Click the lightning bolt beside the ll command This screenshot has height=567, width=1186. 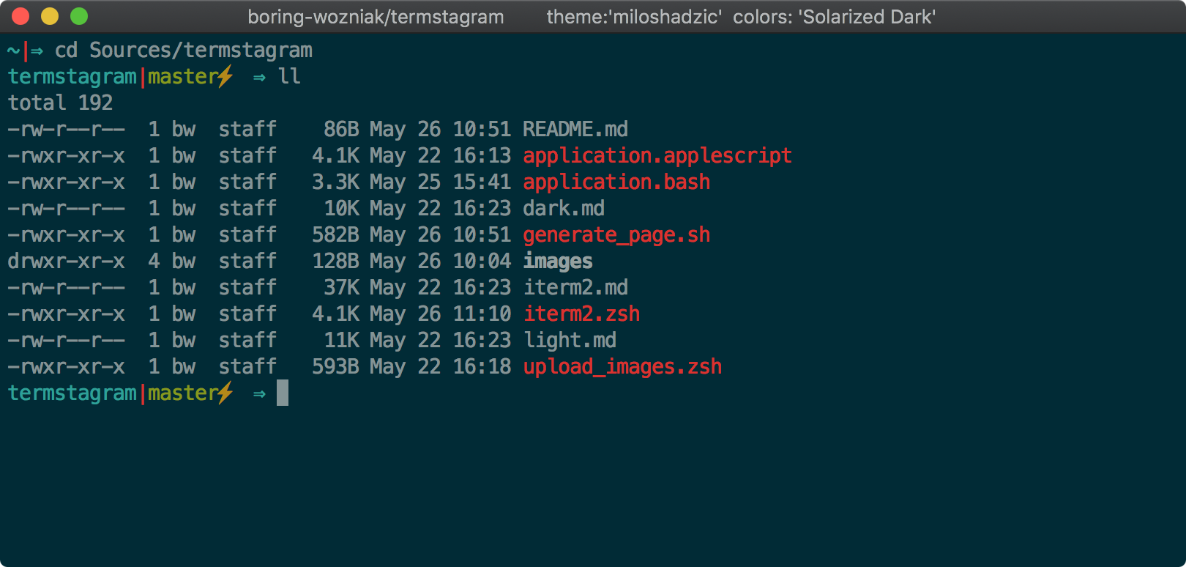(x=225, y=76)
